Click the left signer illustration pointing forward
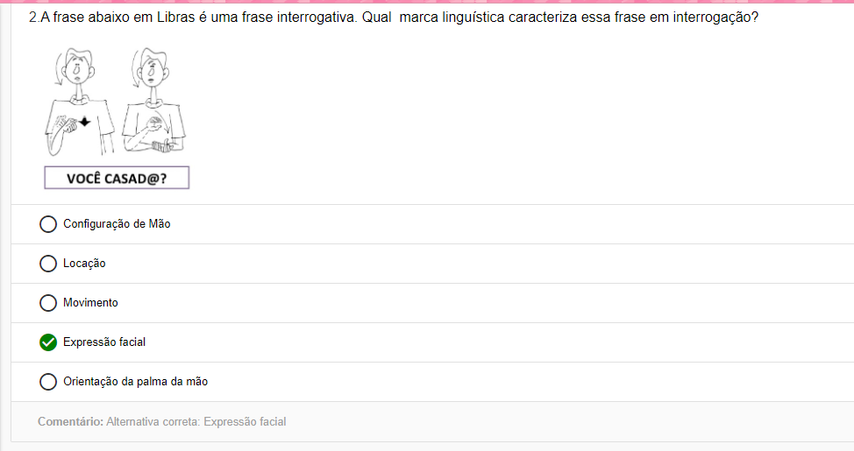This screenshot has width=854, height=451. click(x=79, y=103)
